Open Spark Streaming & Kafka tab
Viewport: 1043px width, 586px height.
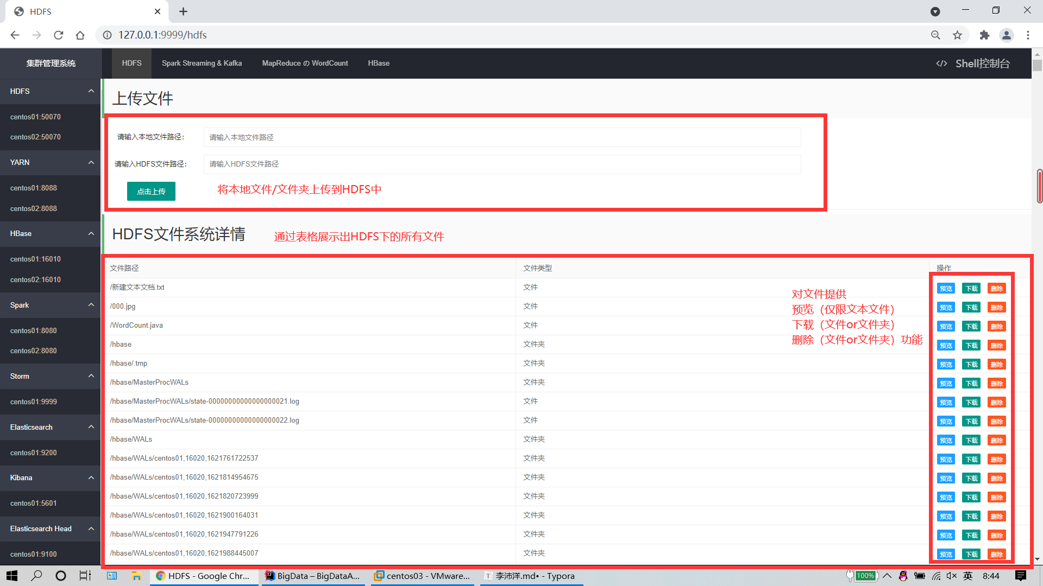click(202, 63)
